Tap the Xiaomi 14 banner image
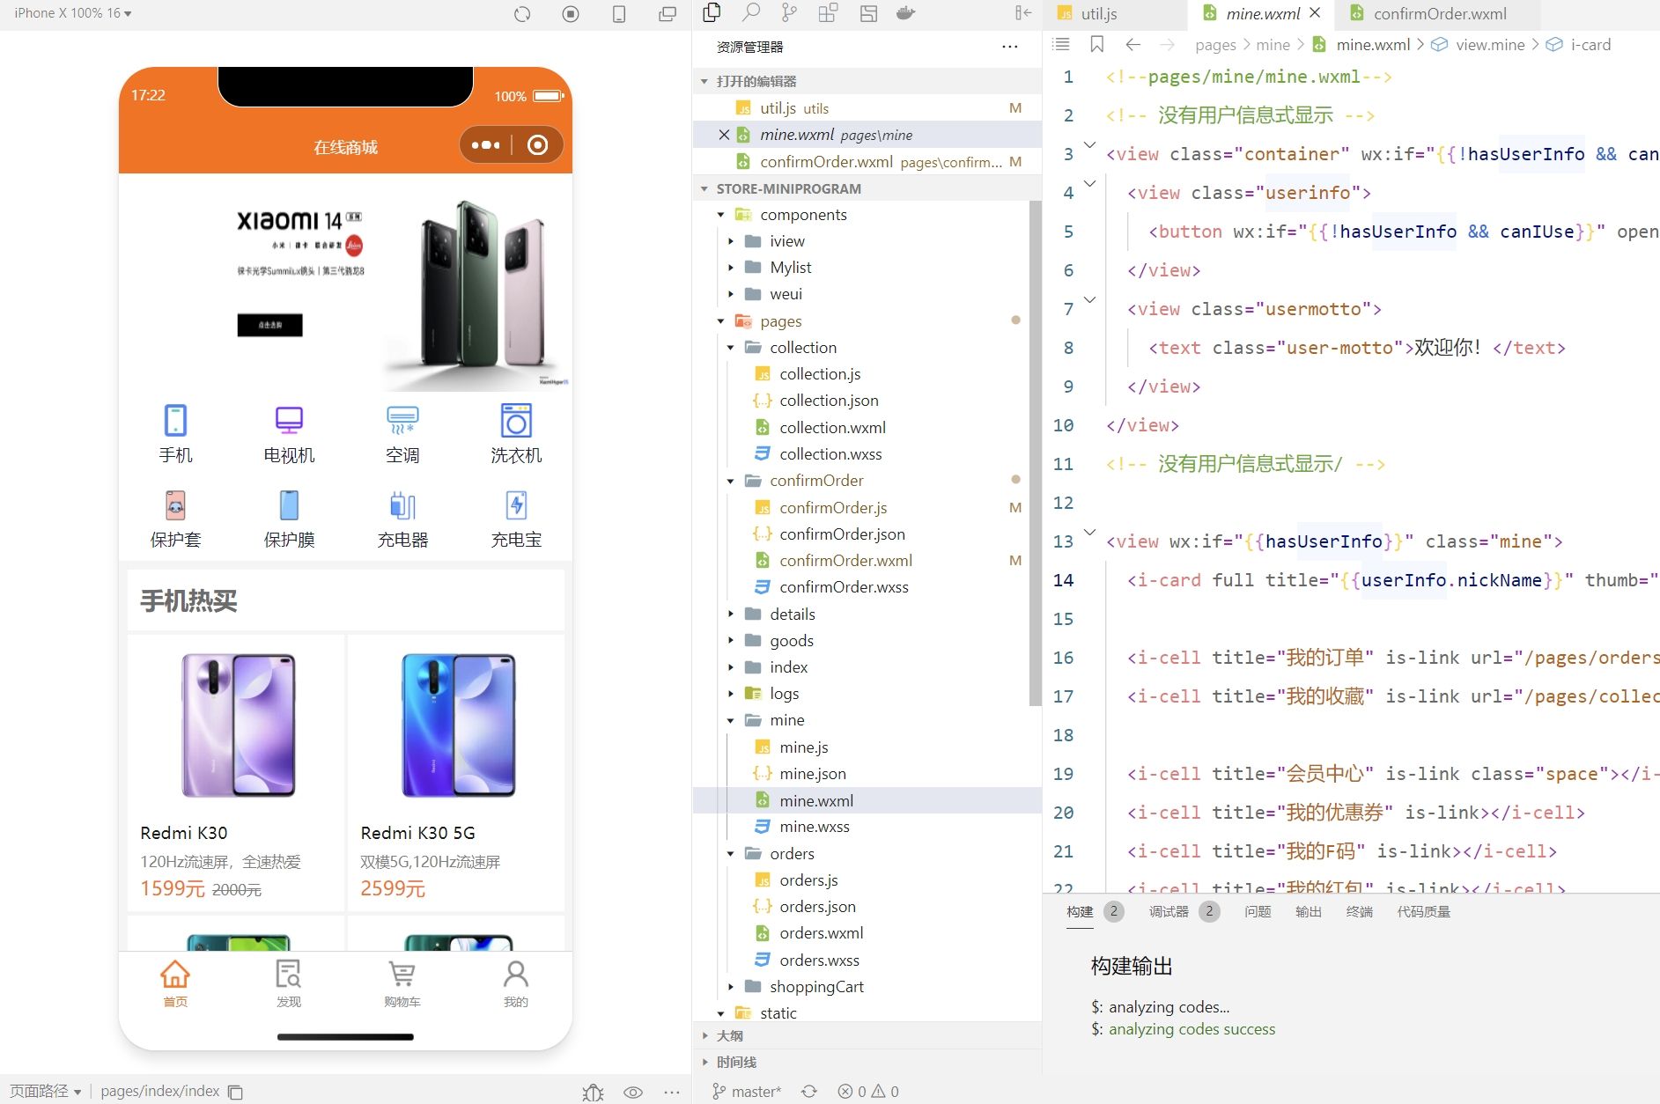 (345, 282)
